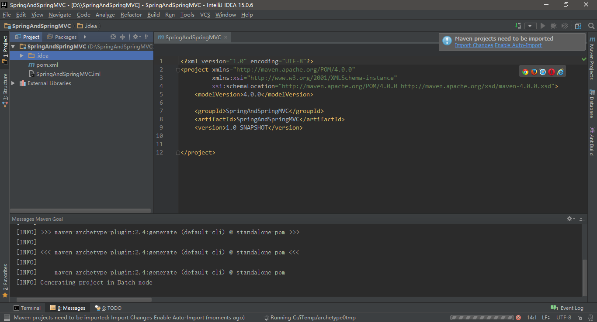Show more project view tabs arrow
Screen dimensions: 597x322
pyautogui.click(x=85, y=37)
